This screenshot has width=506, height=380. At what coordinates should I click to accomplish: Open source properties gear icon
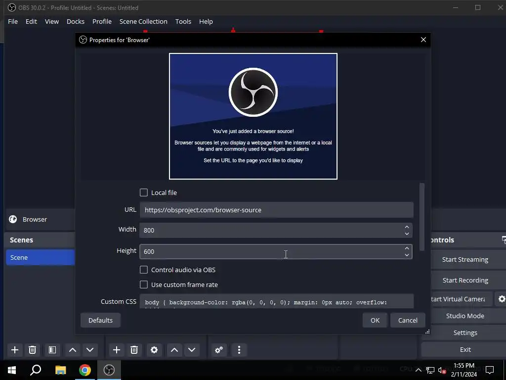point(154,350)
